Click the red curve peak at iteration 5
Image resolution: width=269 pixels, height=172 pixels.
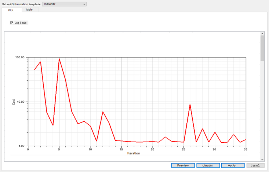coord(59,59)
